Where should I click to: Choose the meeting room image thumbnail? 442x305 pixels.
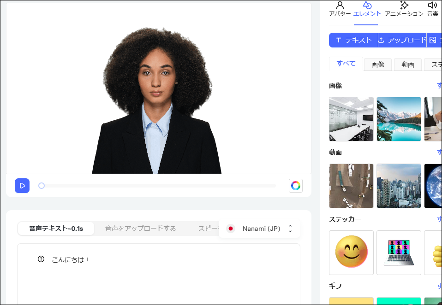coord(351,119)
